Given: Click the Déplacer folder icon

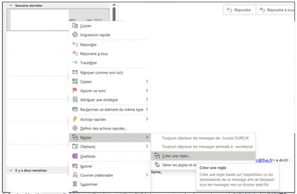Looking at the screenshot, I should point(75,146).
